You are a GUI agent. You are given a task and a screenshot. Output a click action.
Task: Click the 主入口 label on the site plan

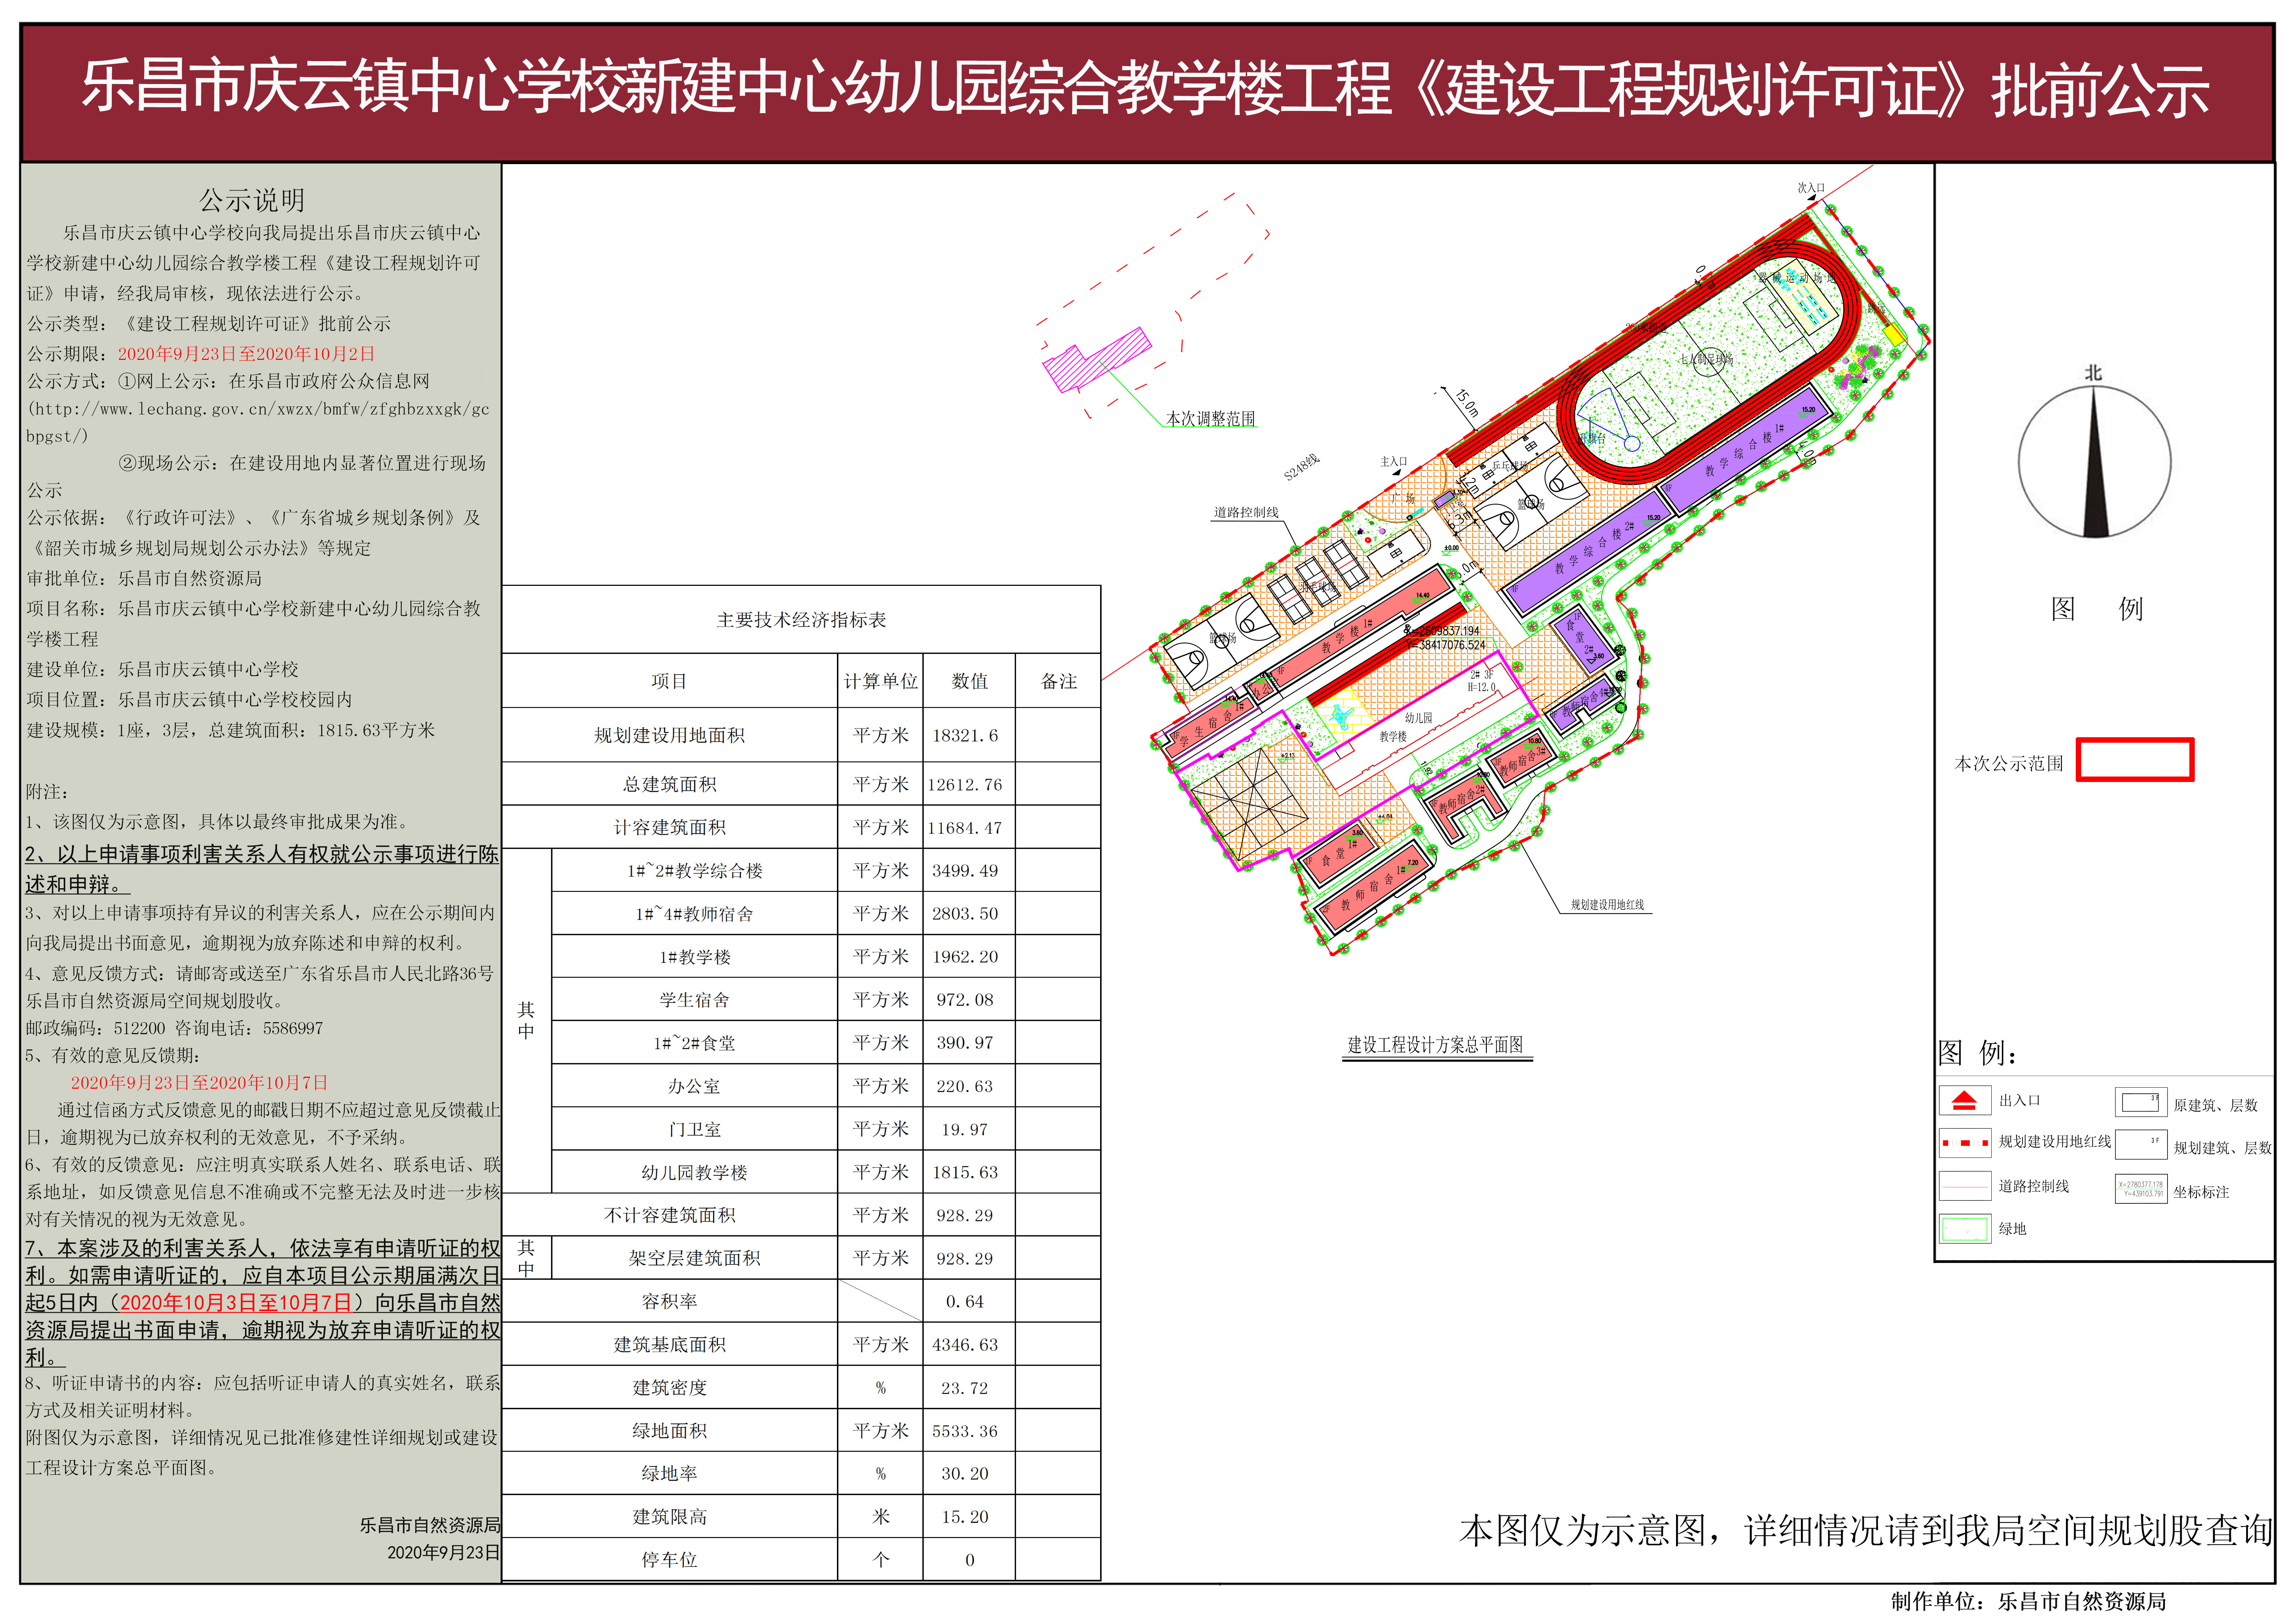[1394, 462]
